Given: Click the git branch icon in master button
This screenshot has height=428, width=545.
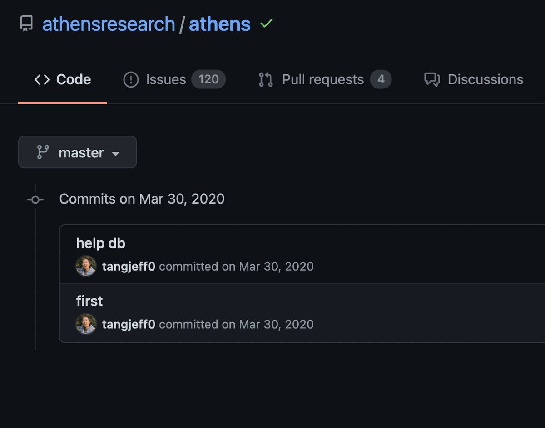Looking at the screenshot, I should (43, 152).
